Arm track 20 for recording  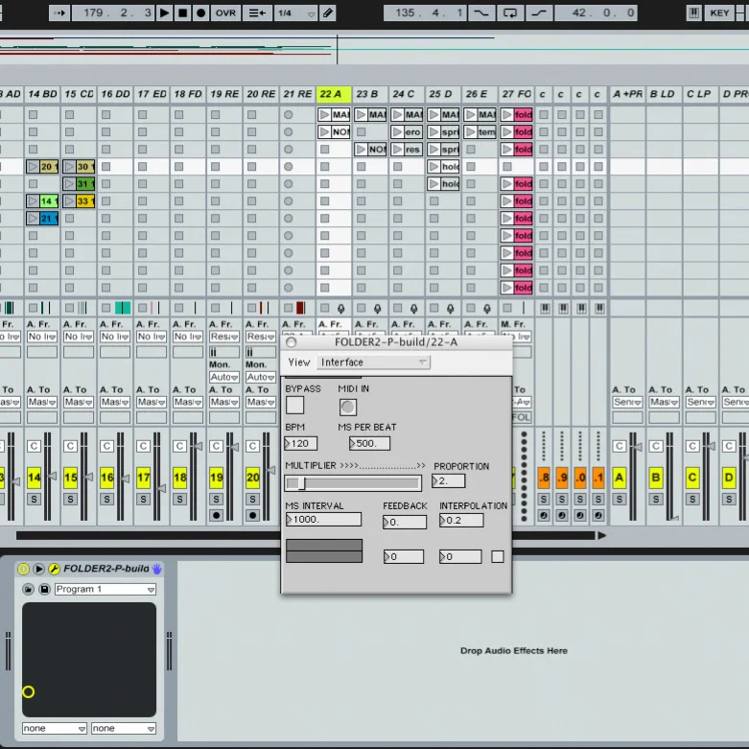pos(252,516)
